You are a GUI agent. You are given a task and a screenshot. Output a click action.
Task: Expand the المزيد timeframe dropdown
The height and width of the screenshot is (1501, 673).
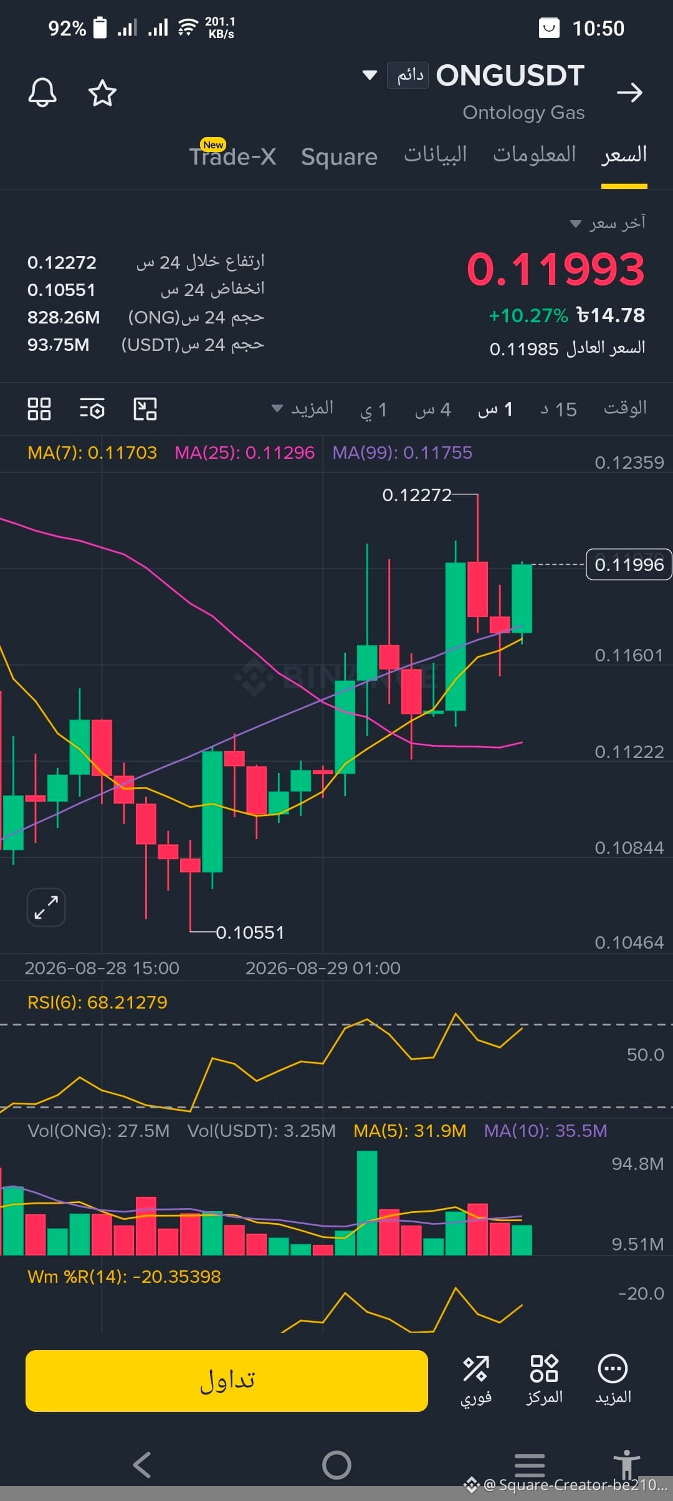point(303,409)
